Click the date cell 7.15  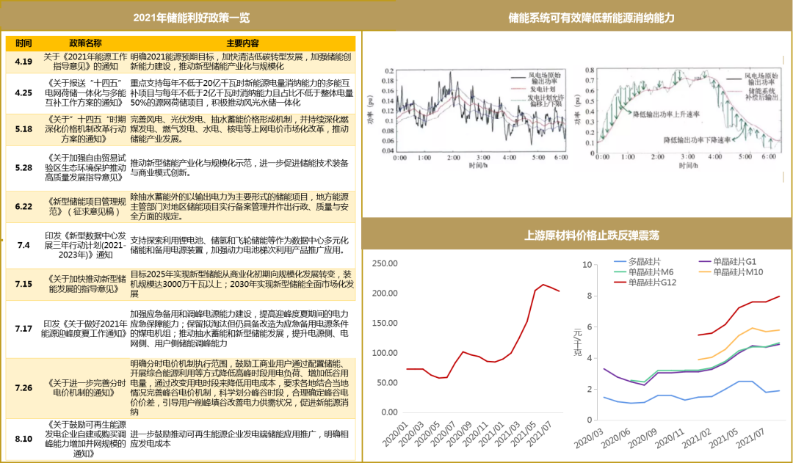click(23, 284)
